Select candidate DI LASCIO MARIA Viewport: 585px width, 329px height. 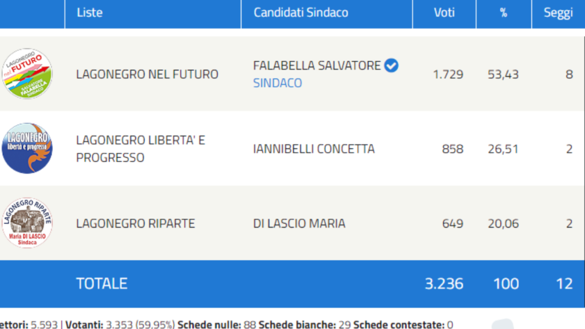point(299,223)
